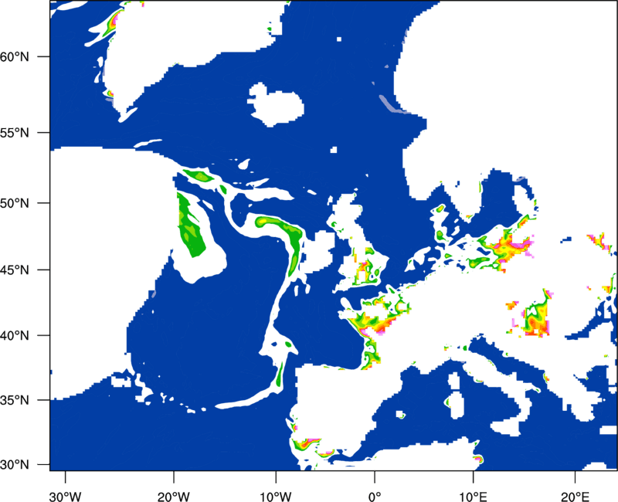The height and width of the screenshot is (502, 618).
Task: Click the 0° longitude label
Action: 375,497
